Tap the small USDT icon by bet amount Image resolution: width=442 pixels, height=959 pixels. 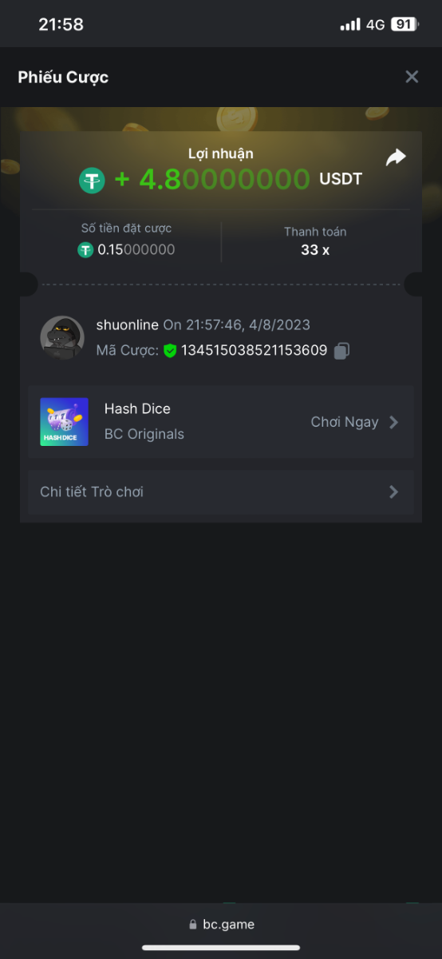click(85, 250)
